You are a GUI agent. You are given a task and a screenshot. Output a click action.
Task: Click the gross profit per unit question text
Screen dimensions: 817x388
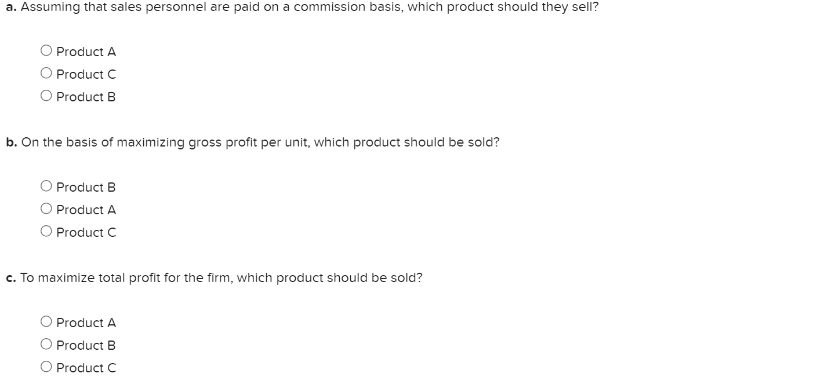pyautogui.click(x=253, y=142)
